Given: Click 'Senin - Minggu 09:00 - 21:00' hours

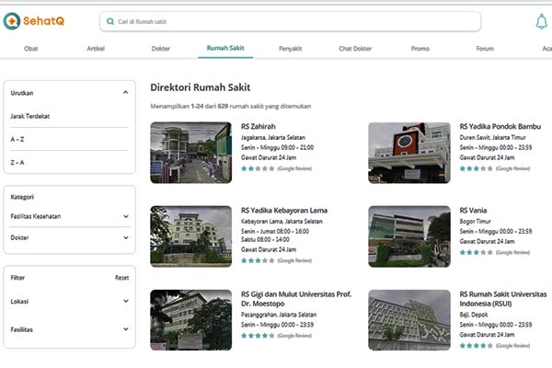Looking at the screenshot, I should [x=277, y=147].
